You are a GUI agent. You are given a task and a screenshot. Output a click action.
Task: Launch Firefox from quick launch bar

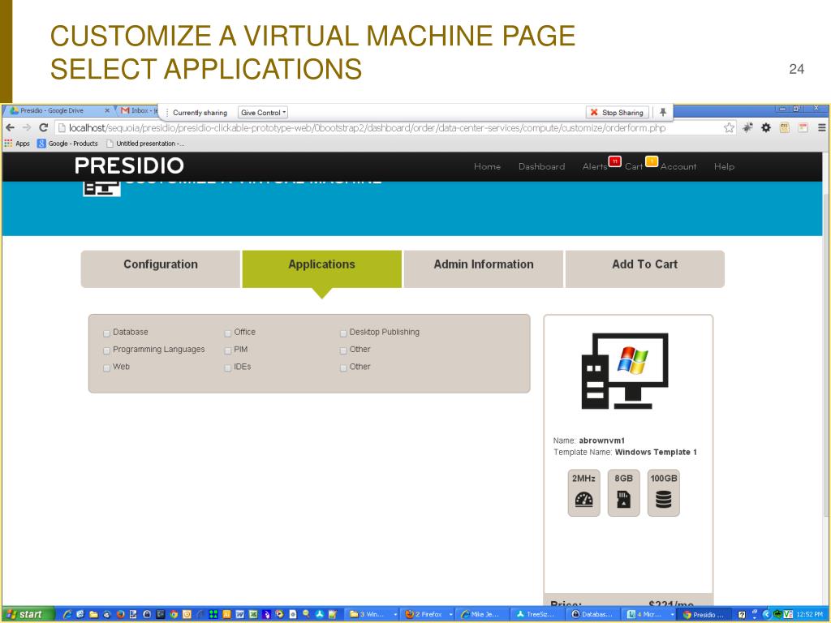[120, 615]
